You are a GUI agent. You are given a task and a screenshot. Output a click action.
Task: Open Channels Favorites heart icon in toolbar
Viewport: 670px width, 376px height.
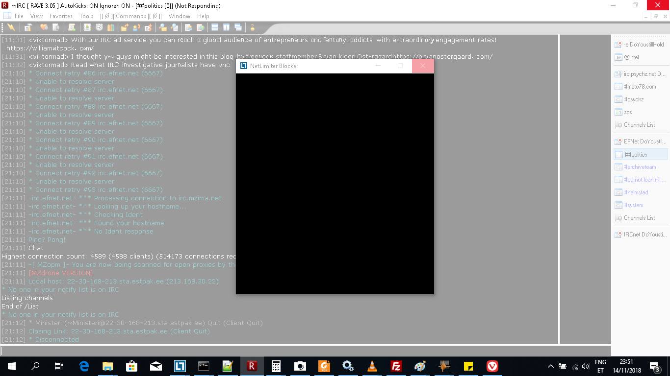click(x=44, y=27)
